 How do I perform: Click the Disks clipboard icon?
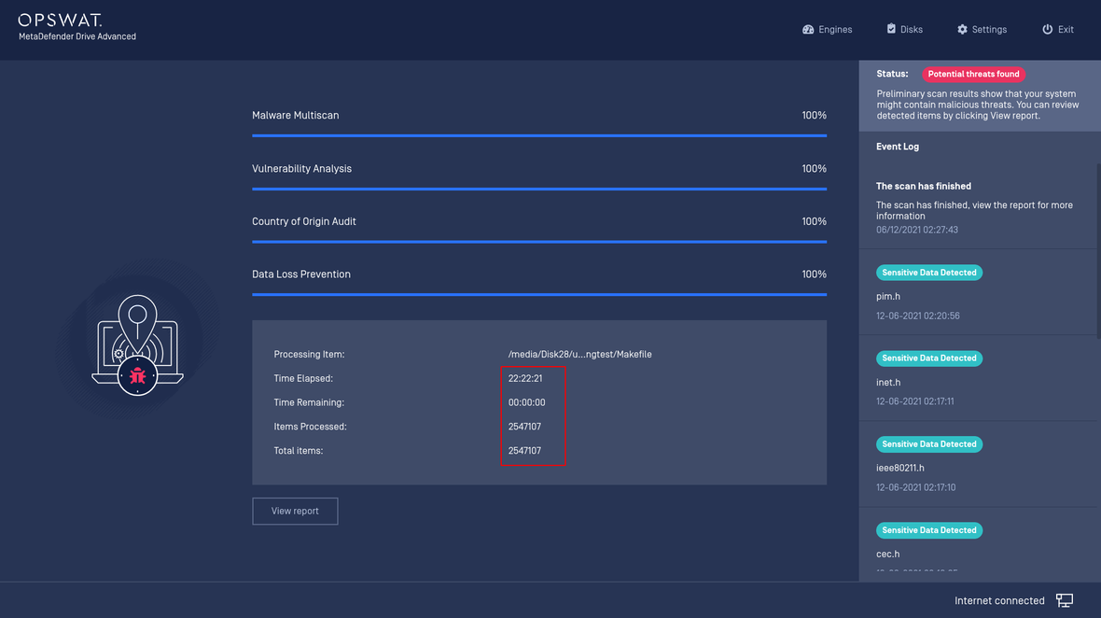coord(891,29)
